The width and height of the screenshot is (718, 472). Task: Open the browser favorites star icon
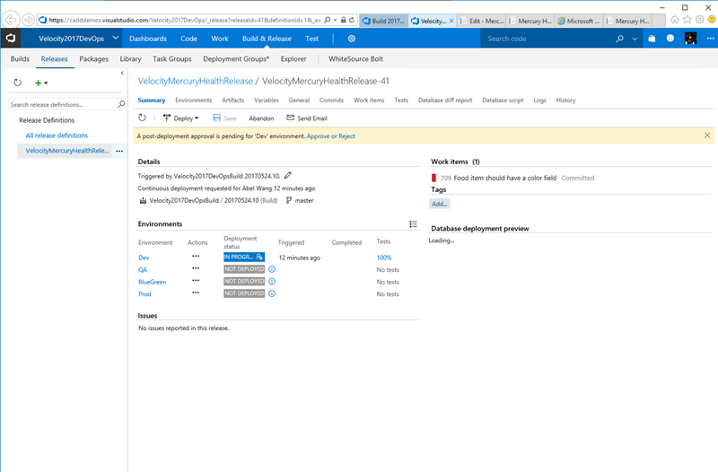click(x=687, y=19)
